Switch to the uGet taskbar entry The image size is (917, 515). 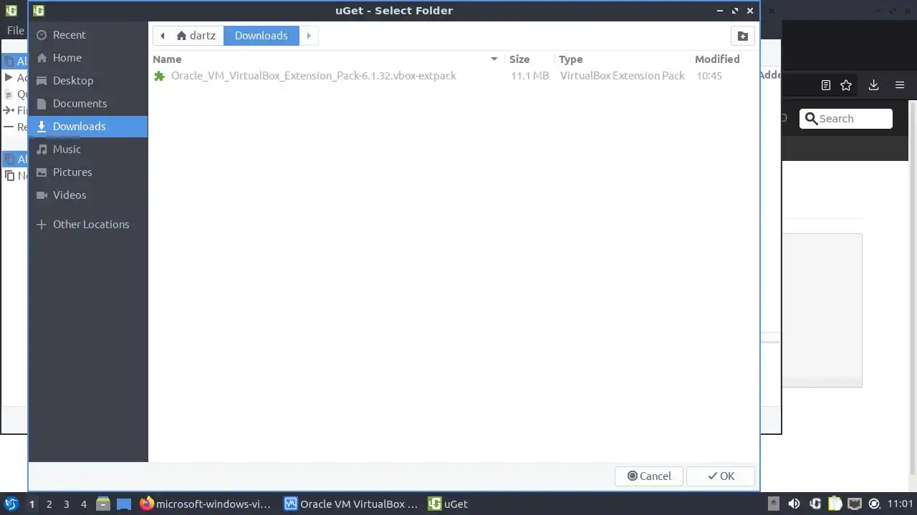[448, 504]
